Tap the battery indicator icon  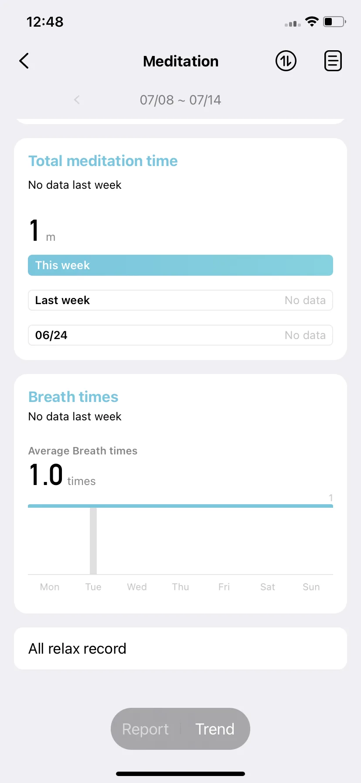(334, 21)
